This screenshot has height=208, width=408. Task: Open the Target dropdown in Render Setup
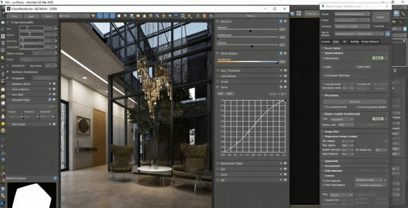352,14
